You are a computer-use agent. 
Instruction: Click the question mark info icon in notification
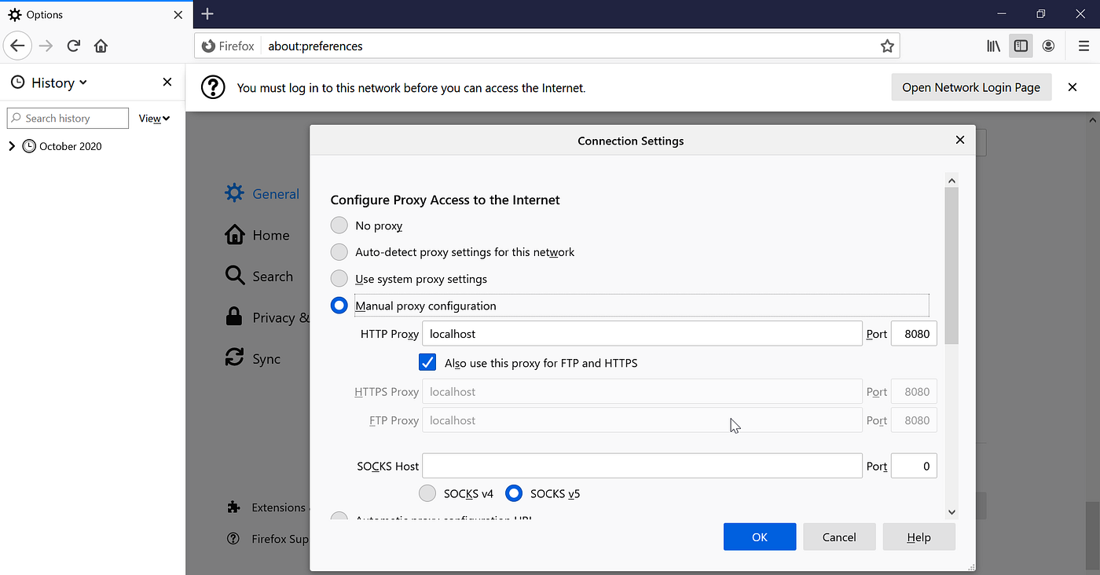(213, 87)
